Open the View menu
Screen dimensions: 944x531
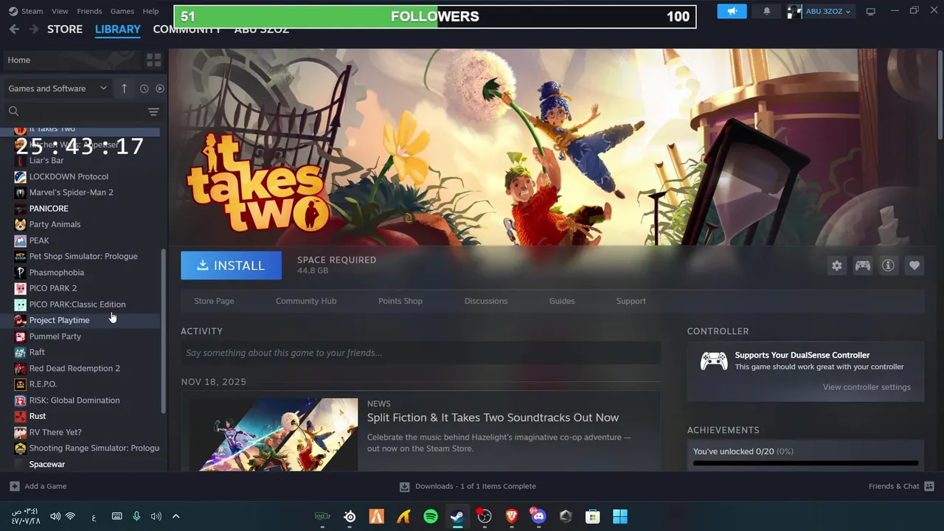tap(60, 11)
